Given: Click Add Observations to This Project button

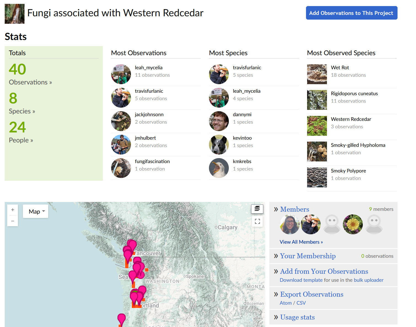Looking at the screenshot, I should click(351, 13).
